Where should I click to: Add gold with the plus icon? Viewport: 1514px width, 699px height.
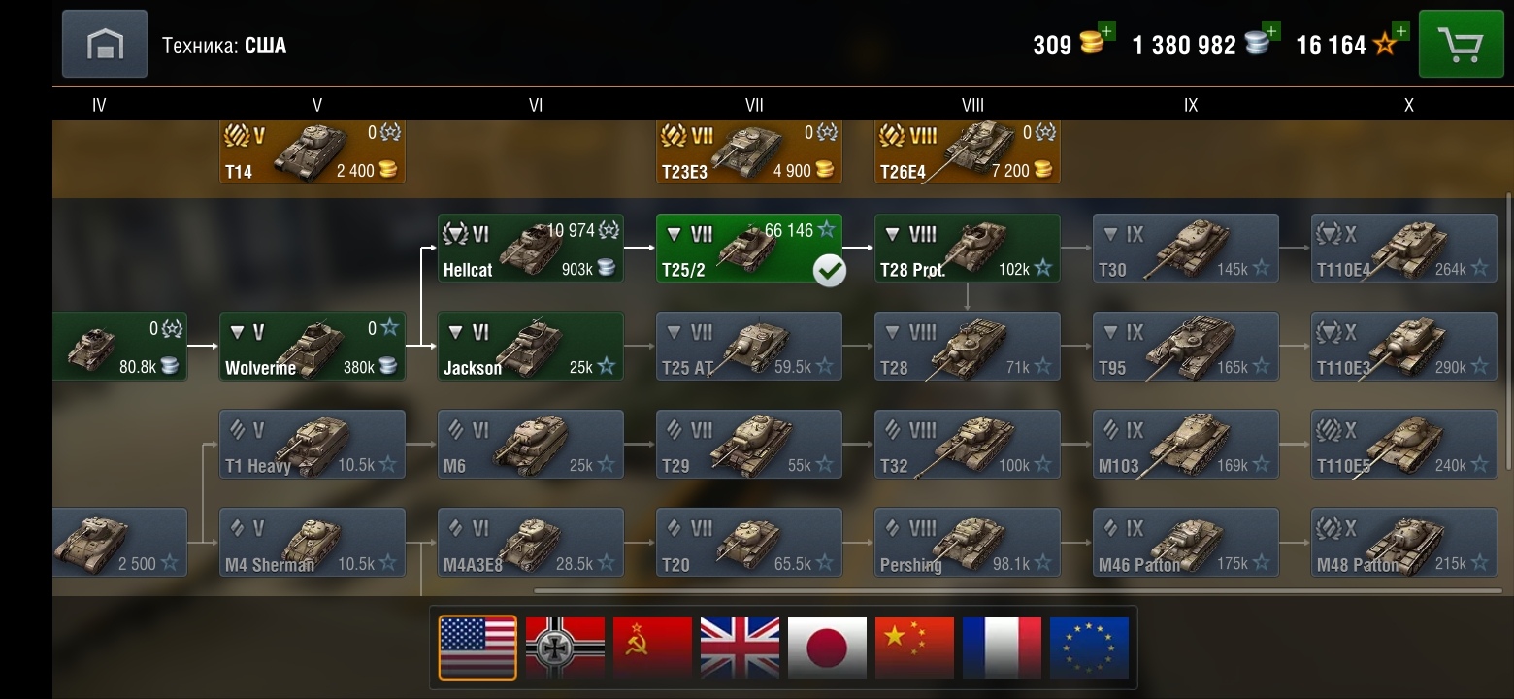click(1106, 31)
